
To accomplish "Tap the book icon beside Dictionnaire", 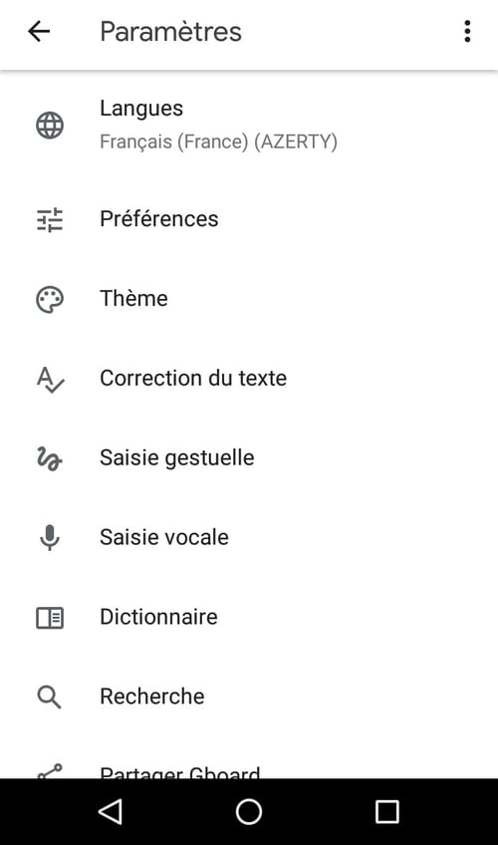I will coord(50,618).
